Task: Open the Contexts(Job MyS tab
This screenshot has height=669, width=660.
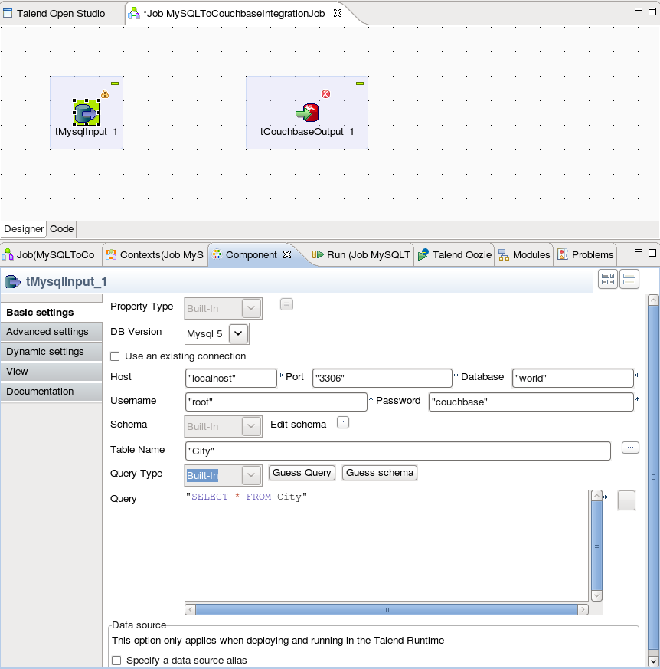Action: 155,254
